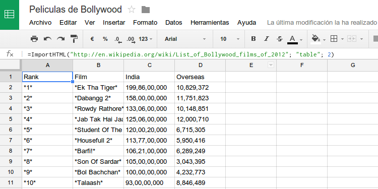Image resolution: width=378 pixels, height=189 pixels.
Task: Click into the ImportHTML formula bar
Action: pos(181,54)
